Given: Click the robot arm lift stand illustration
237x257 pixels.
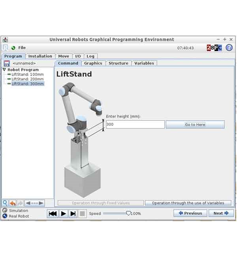Looking at the screenshot, I should pyautogui.click(x=81, y=140).
